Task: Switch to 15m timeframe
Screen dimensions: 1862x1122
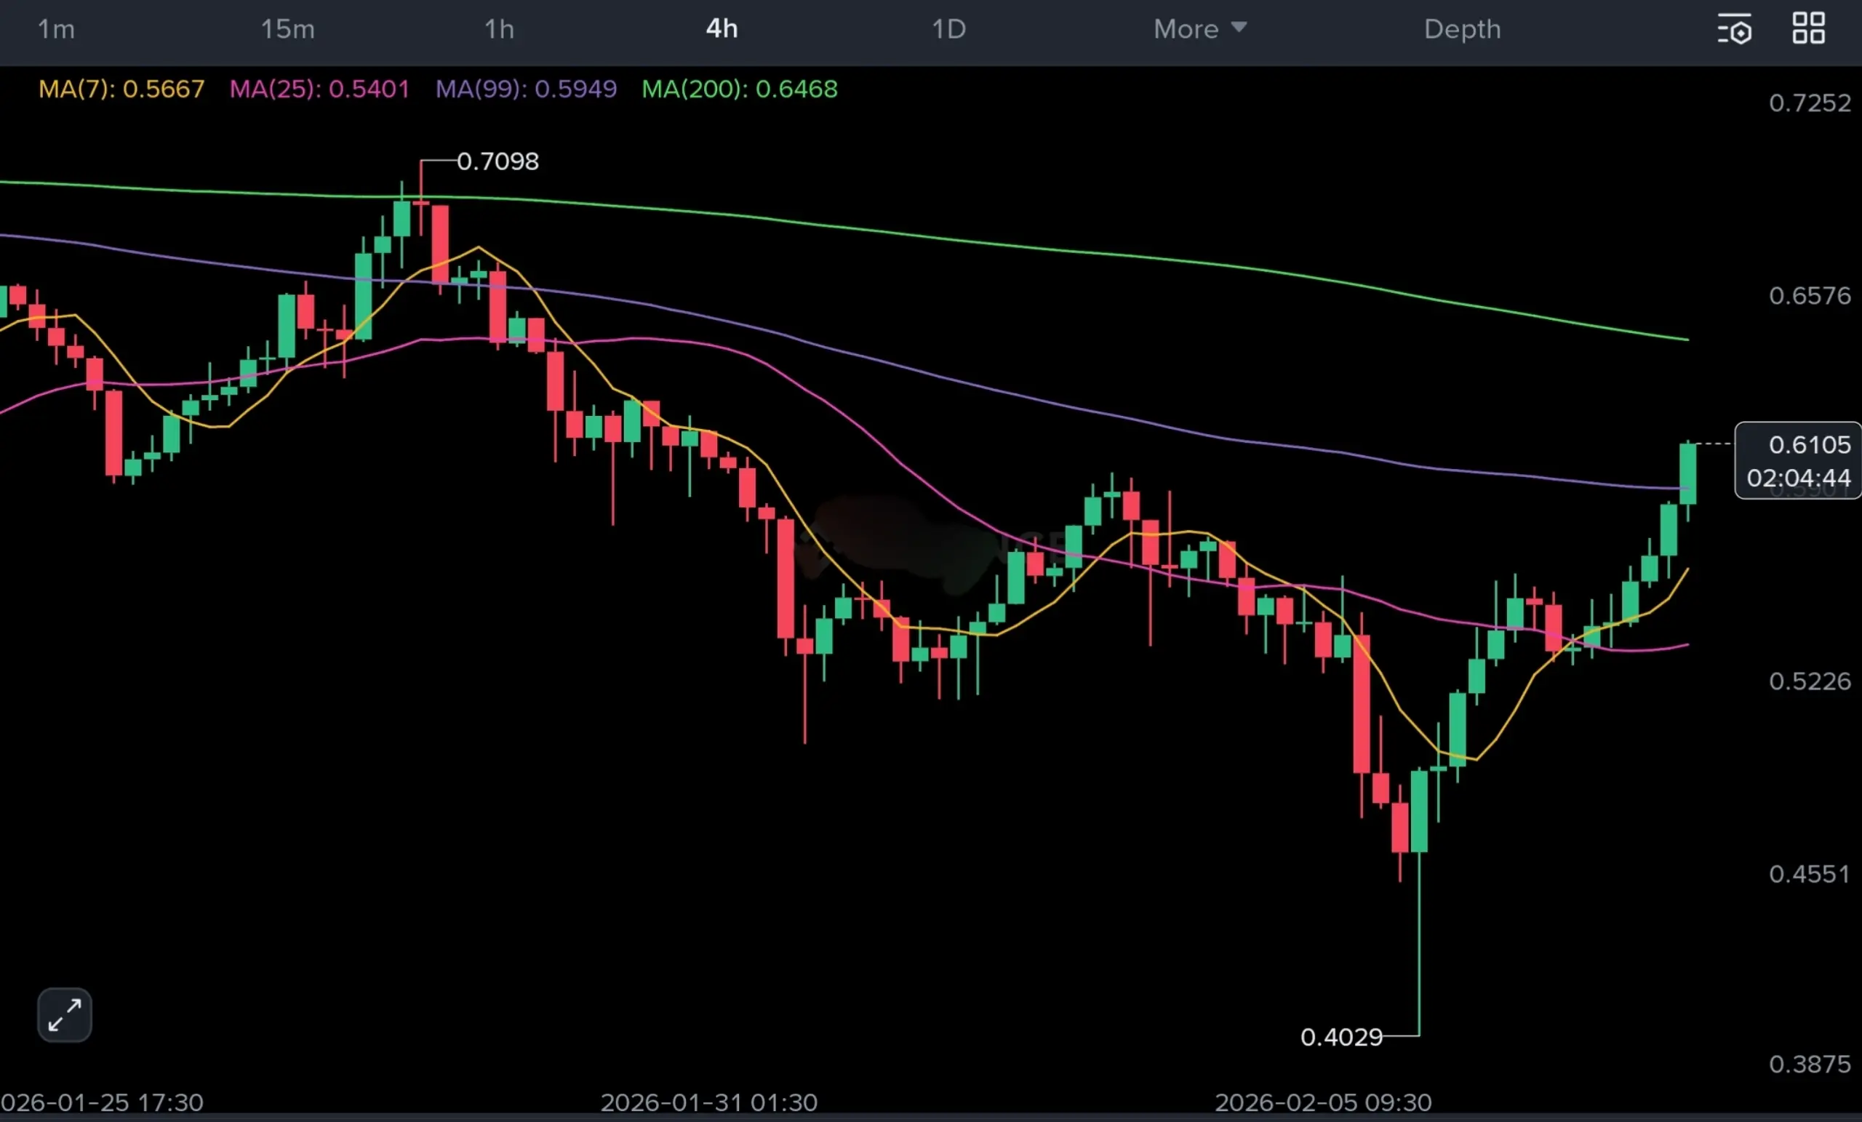Action: point(287,28)
